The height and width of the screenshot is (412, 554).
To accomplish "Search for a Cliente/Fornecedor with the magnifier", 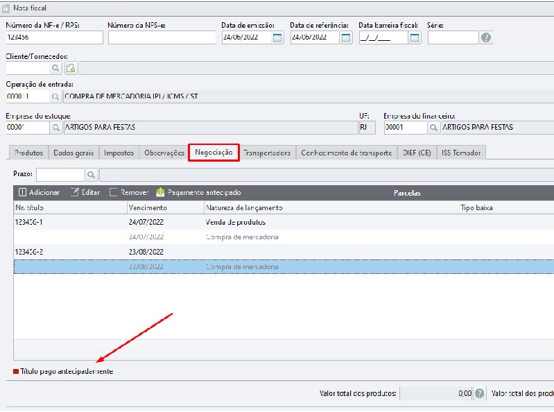I will tap(55, 68).
